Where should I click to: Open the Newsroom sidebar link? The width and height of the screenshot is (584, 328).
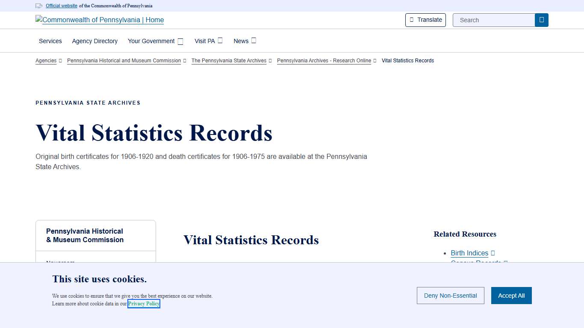(60, 263)
